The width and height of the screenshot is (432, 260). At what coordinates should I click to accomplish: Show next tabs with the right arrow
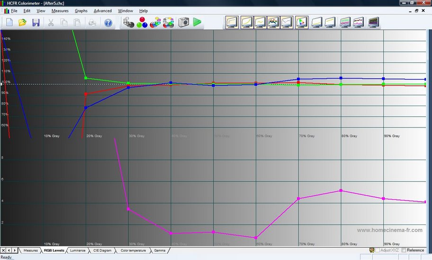point(15,251)
